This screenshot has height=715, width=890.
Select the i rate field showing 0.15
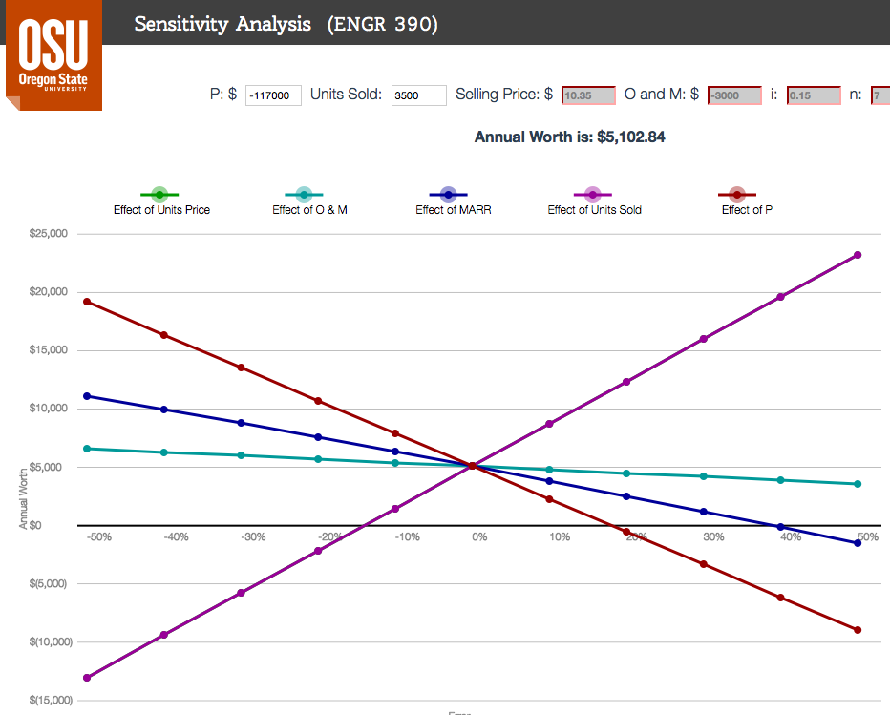click(813, 95)
